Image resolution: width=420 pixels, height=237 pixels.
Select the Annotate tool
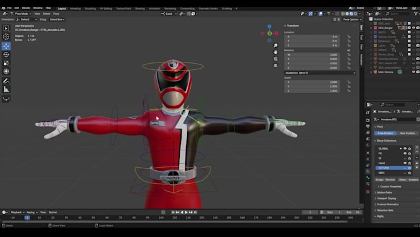tap(6, 81)
